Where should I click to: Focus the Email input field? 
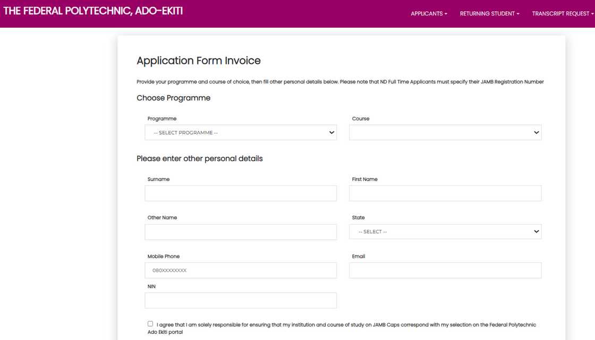[x=445, y=270]
